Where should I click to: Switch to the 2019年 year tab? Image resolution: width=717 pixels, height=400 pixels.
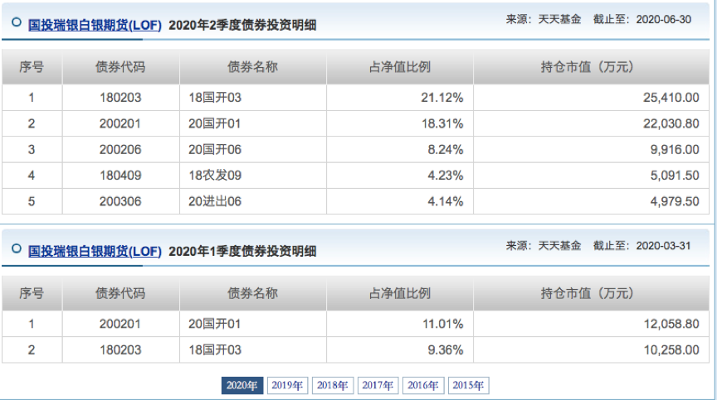pos(288,385)
